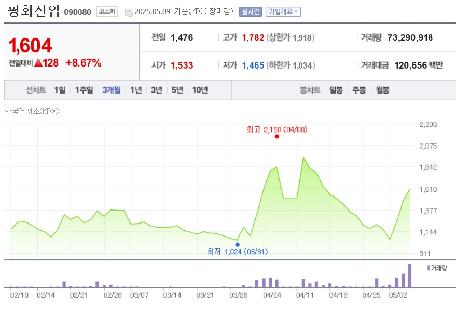Click the 거래량 value 73,290,918

click(410, 37)
